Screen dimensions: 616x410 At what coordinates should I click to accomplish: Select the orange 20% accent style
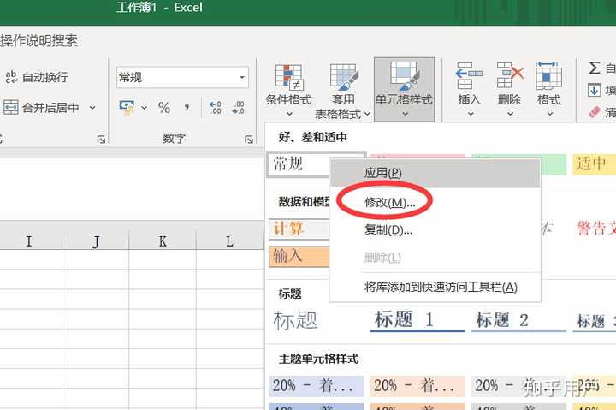pyautogui.click(x=418, y=386)
